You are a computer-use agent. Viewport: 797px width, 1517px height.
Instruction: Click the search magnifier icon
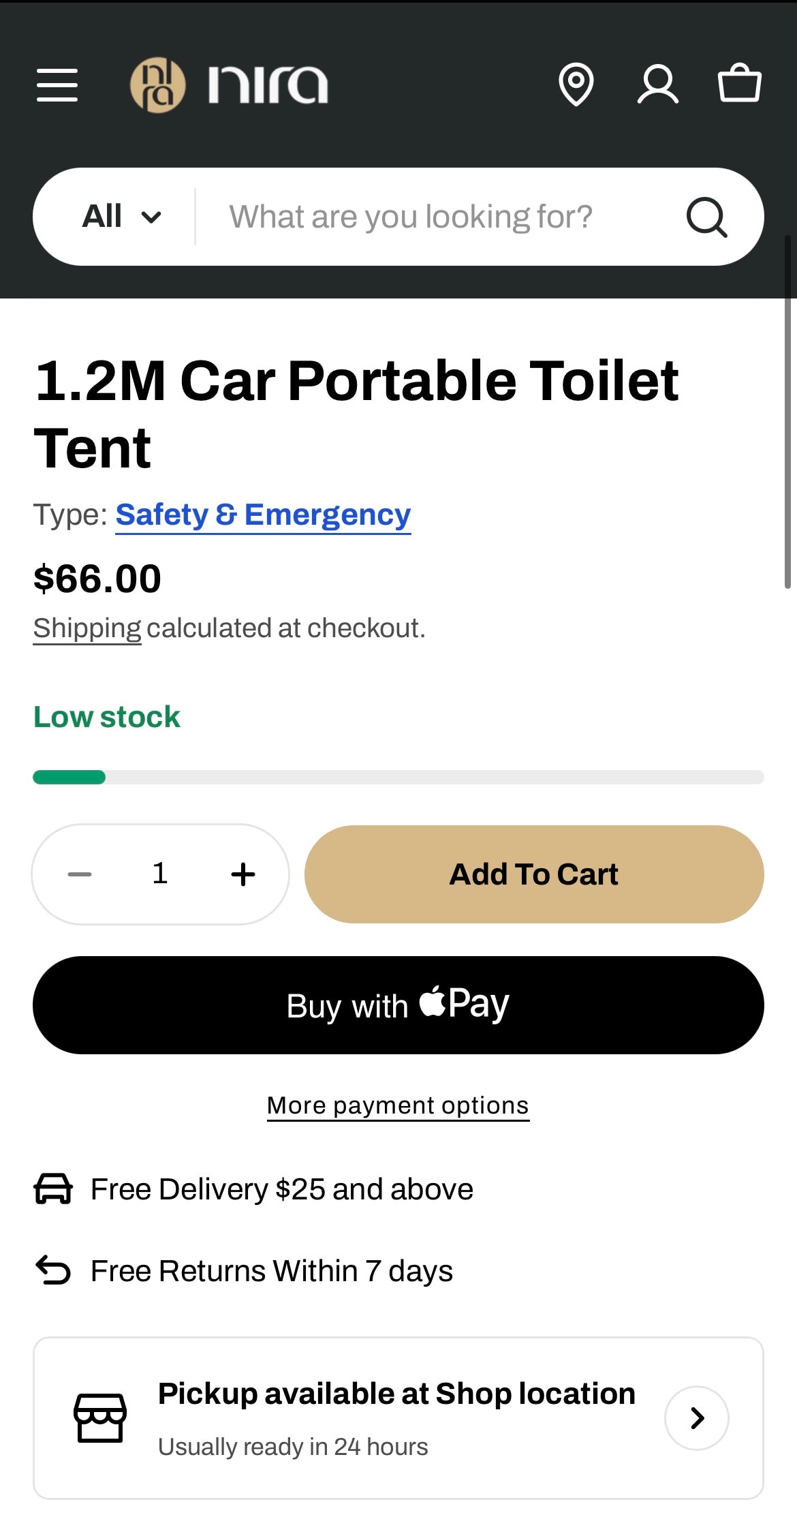pyautogui.click(x=706, y=217)
